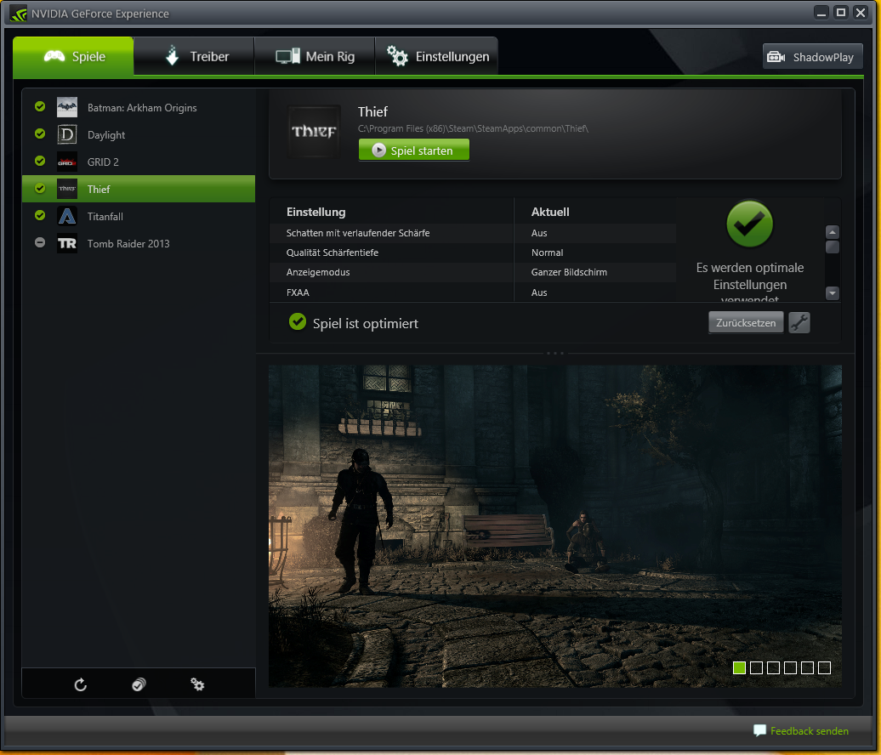Click the Daylight D icon
Image resolution: width=881 pixels, height=755 pixels.
67,135
